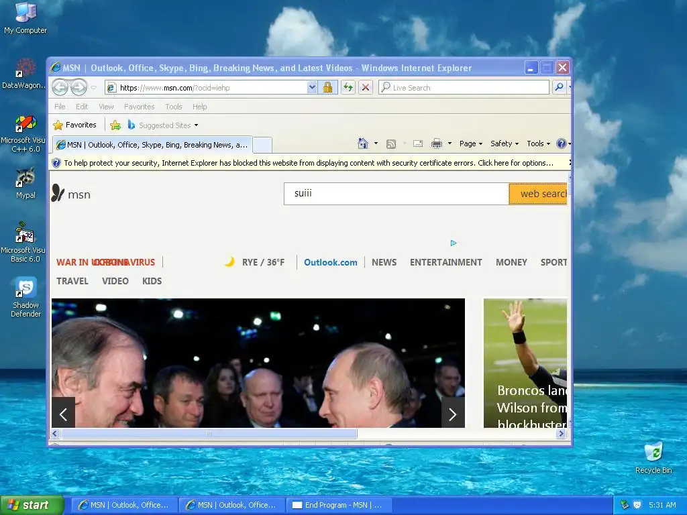Screen dimensions: 687x515
Task: Open the RYE / 36°F weather link
Action: pyautogui.click(x=263, y=262)
